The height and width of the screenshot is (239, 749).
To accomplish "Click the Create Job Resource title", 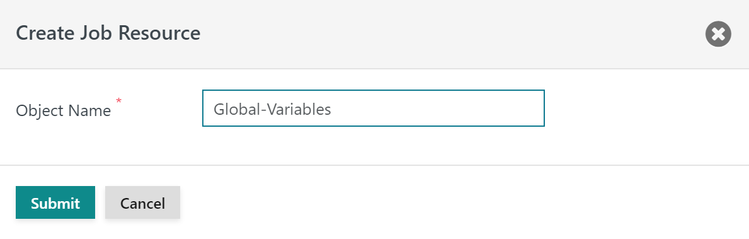I will coord(108,33).
